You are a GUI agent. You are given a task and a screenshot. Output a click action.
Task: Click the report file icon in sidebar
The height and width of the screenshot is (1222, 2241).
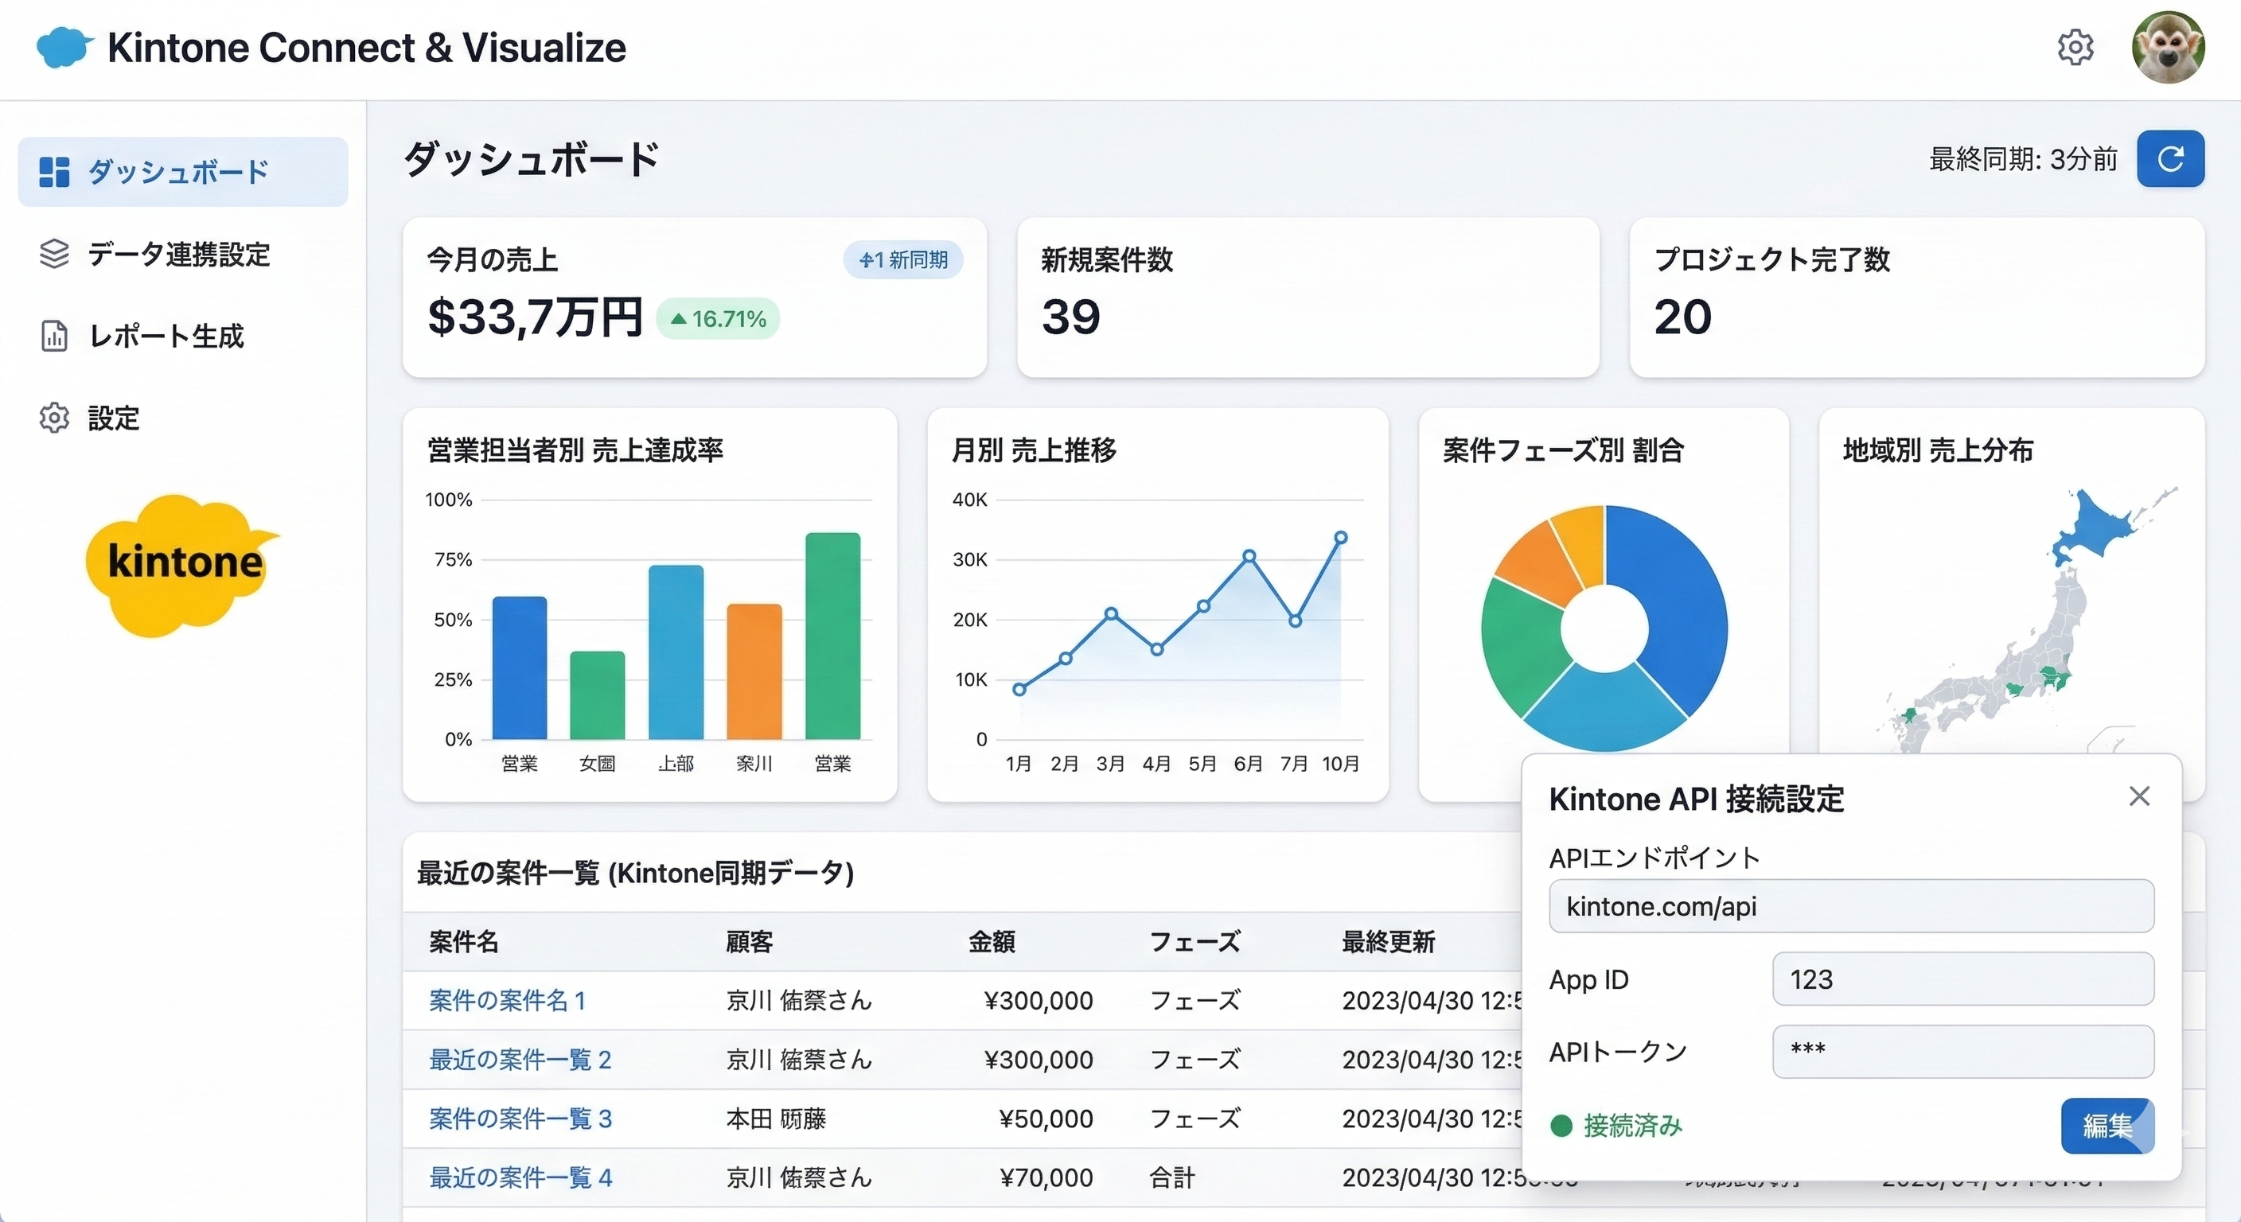[54, 336]
